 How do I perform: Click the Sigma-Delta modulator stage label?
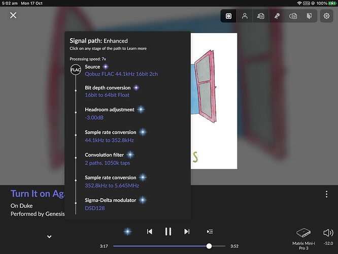point(110,200)
